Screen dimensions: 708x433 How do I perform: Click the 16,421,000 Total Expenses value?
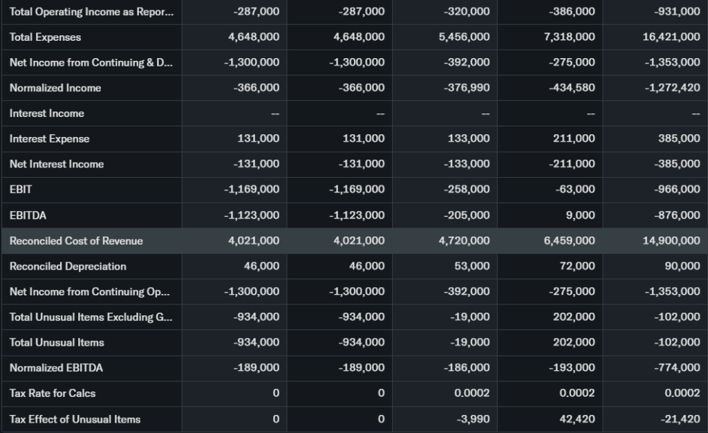tap(671, 37)
